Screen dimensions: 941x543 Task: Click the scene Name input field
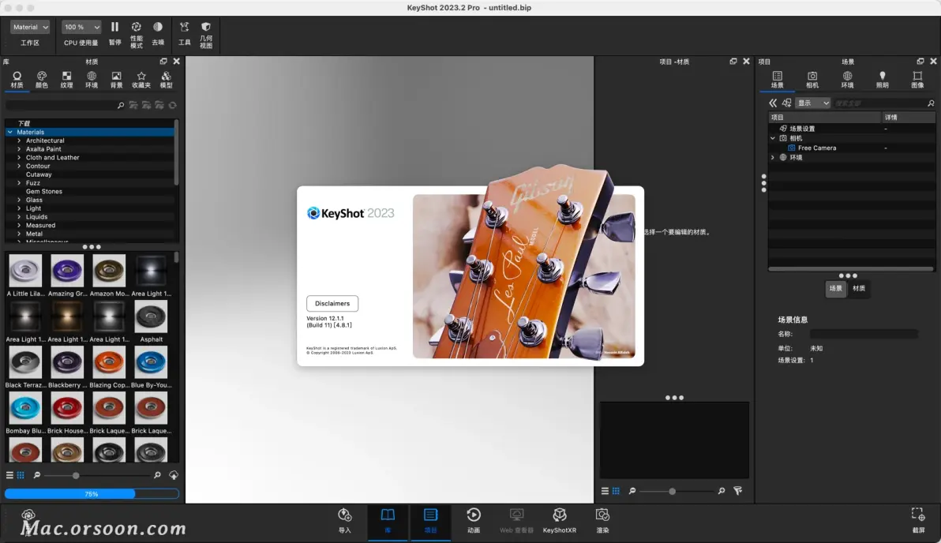pos(864,334)
